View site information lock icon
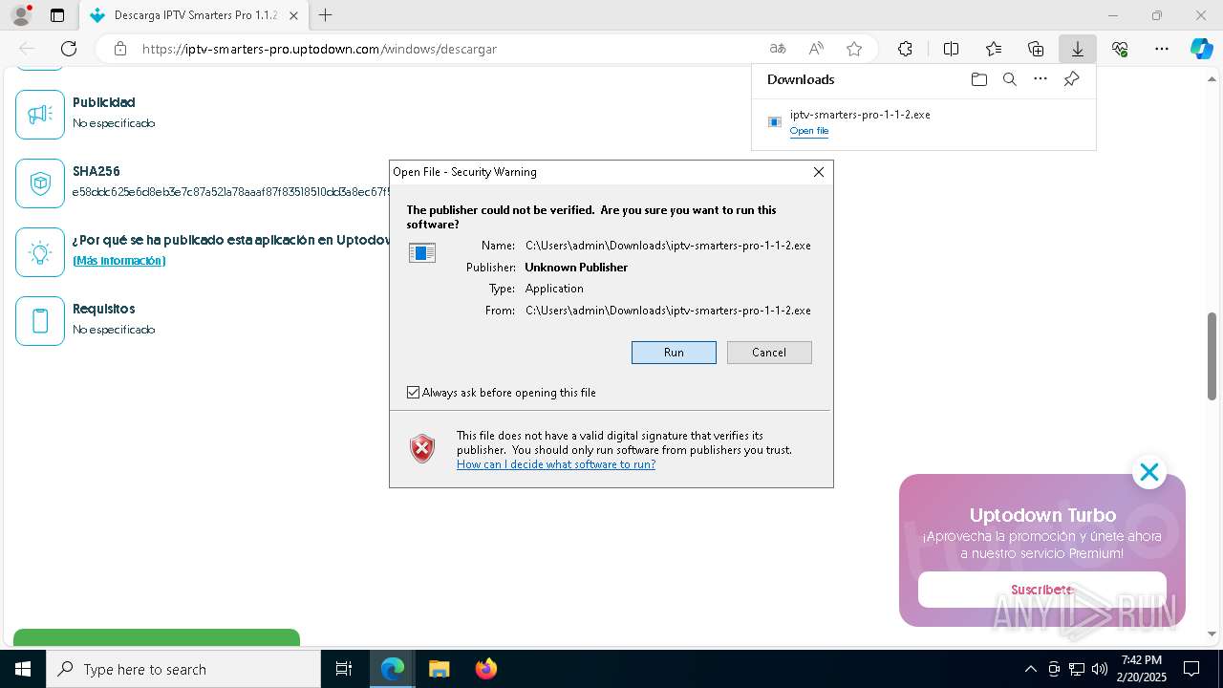Viewport: 1223px width, 688px height. [x=119, y=49]
